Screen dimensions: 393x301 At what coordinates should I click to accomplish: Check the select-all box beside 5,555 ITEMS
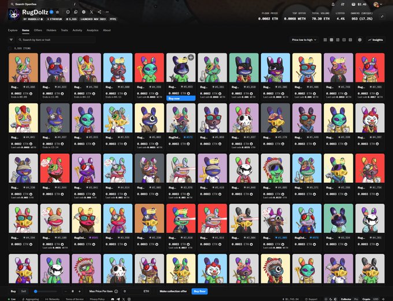(x=10, y=48)
